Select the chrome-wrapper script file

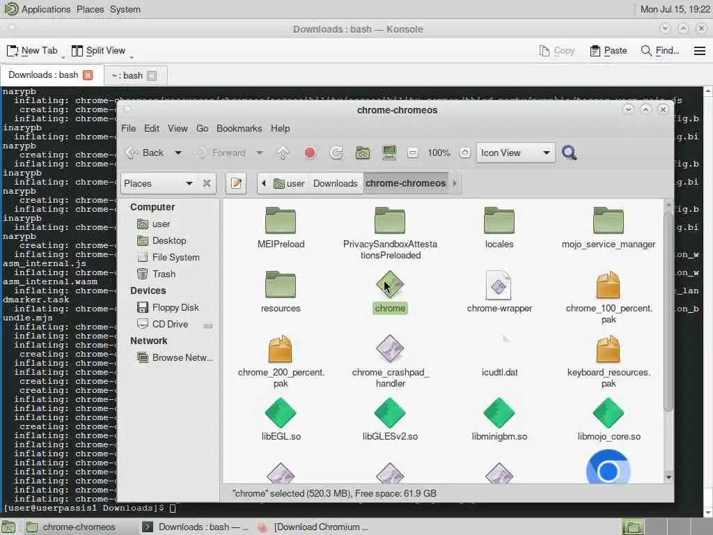pos(499,292)
